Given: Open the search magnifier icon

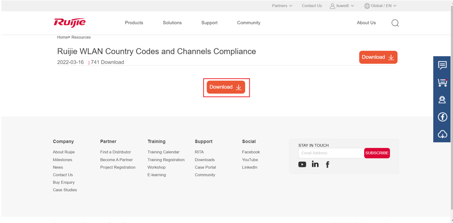Looking at the screenshot, I should point(395,23).
